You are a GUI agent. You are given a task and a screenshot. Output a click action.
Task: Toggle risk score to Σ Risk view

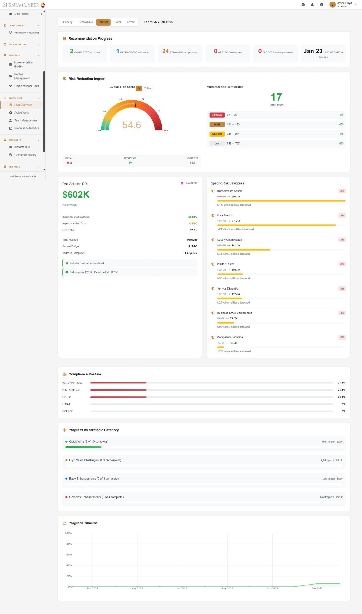[x=148, y=88]
